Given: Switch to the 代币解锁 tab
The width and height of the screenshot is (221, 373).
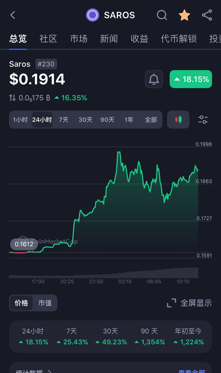Looking at the screenshot, I should pyautogui.click(x=179, y=39).
